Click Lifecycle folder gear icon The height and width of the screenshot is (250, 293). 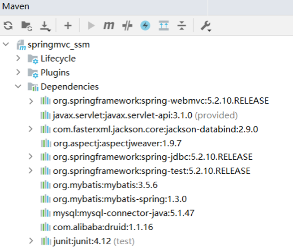click(33, 59)
